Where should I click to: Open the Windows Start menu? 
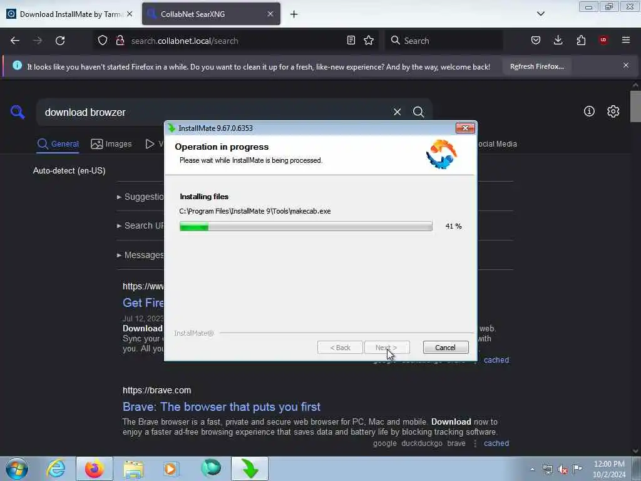[17, 468]
